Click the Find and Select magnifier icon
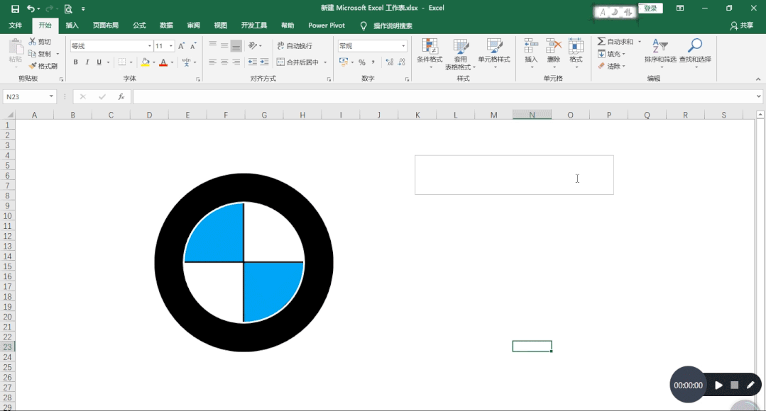This screenshot has height=411, width=766. coord(695,46)
